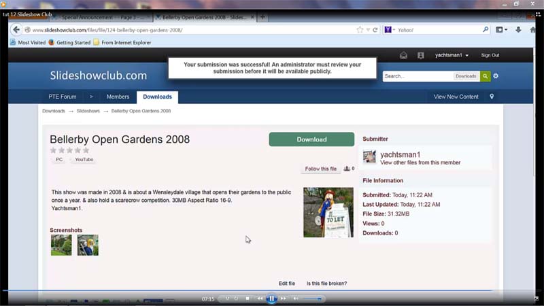The image size is (544, 306).
Task: Rewind the video
Action: click(260, 299)
